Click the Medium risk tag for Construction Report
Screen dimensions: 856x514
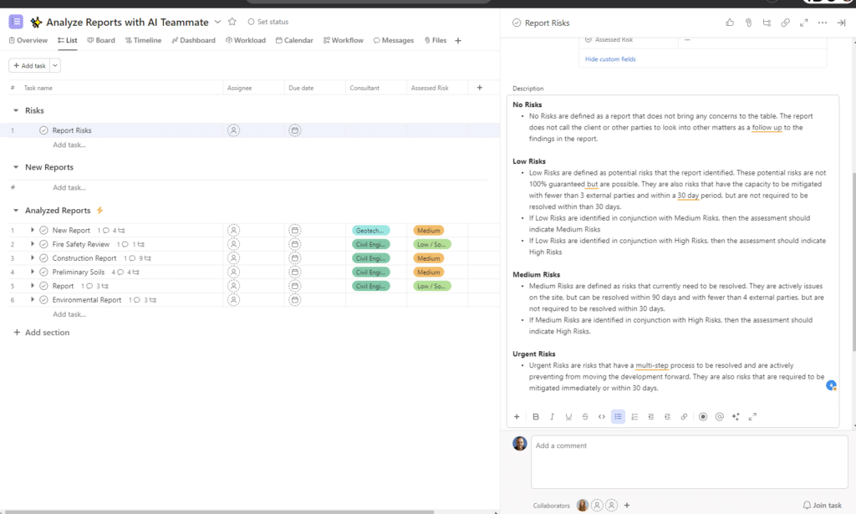point(428,258)
